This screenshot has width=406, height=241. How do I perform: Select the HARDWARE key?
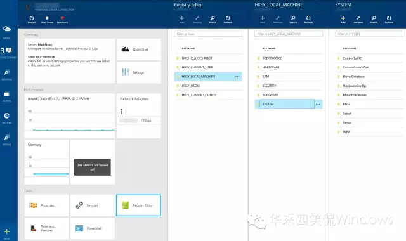[289, 67]
